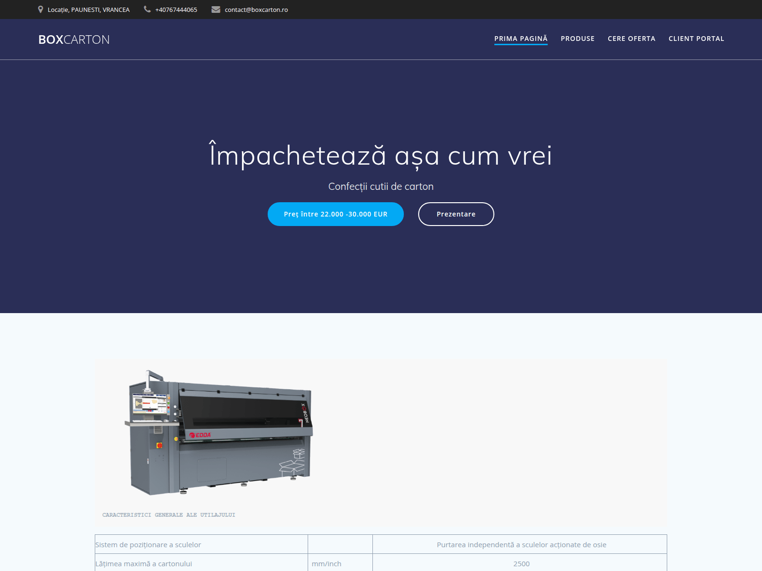Click the mm/inch table cell
762x571 pixels.
click(340, 563)
